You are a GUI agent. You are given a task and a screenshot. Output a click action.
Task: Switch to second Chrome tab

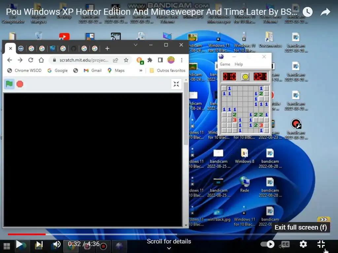pos(21,49)
